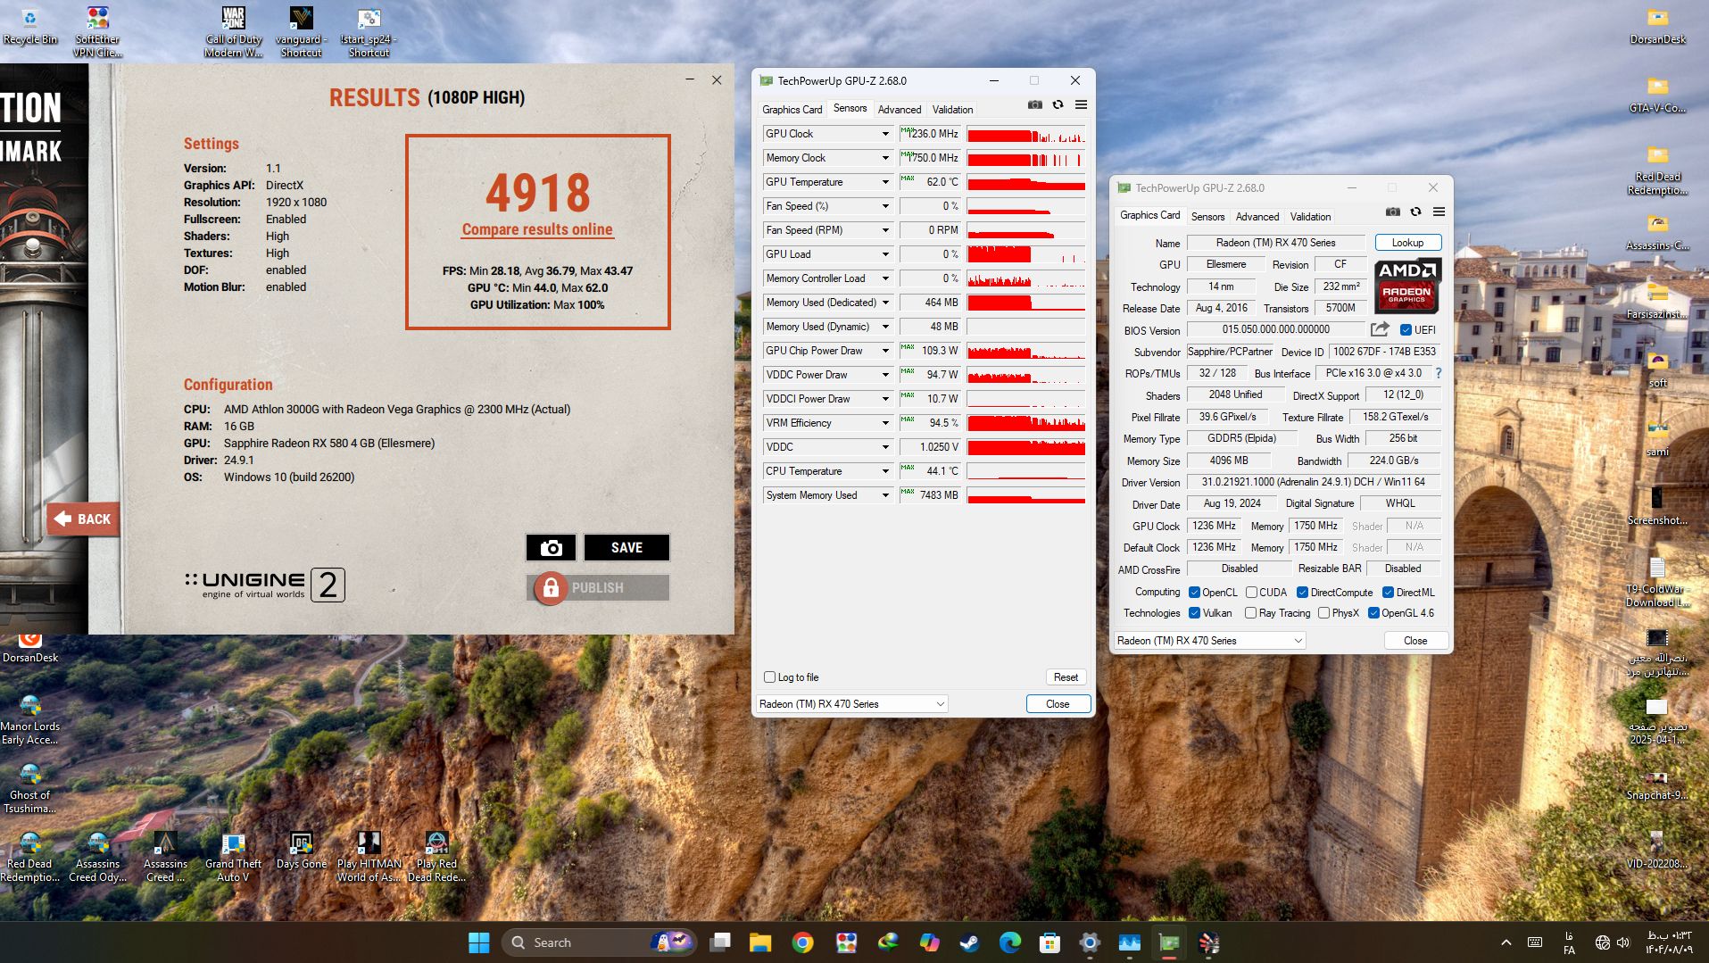Click the Compare results online link
Viewport: 1709px width, 963px height.
pyautogui.click(x=537, y=229)
